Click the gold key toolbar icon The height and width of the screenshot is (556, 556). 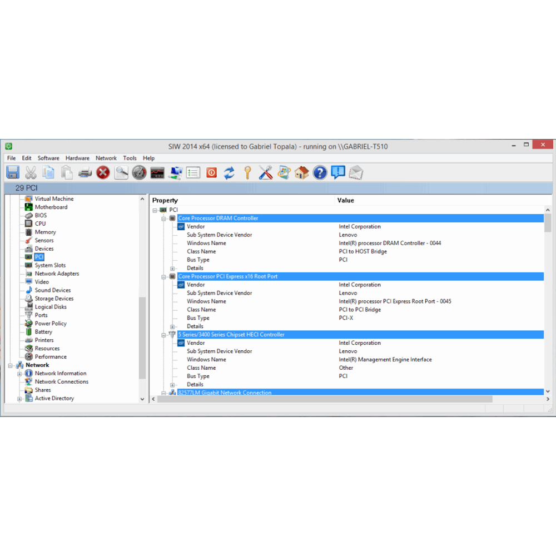pos(247,173)
